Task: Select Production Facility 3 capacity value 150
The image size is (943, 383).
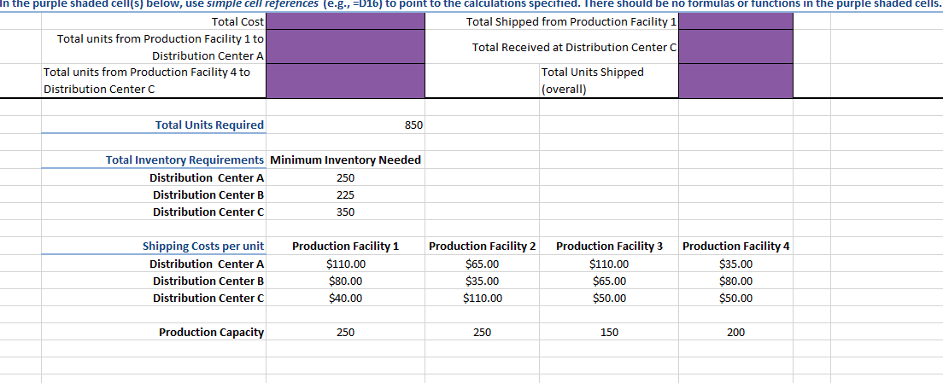Action: pyautogui.click(x=609, y=333)
